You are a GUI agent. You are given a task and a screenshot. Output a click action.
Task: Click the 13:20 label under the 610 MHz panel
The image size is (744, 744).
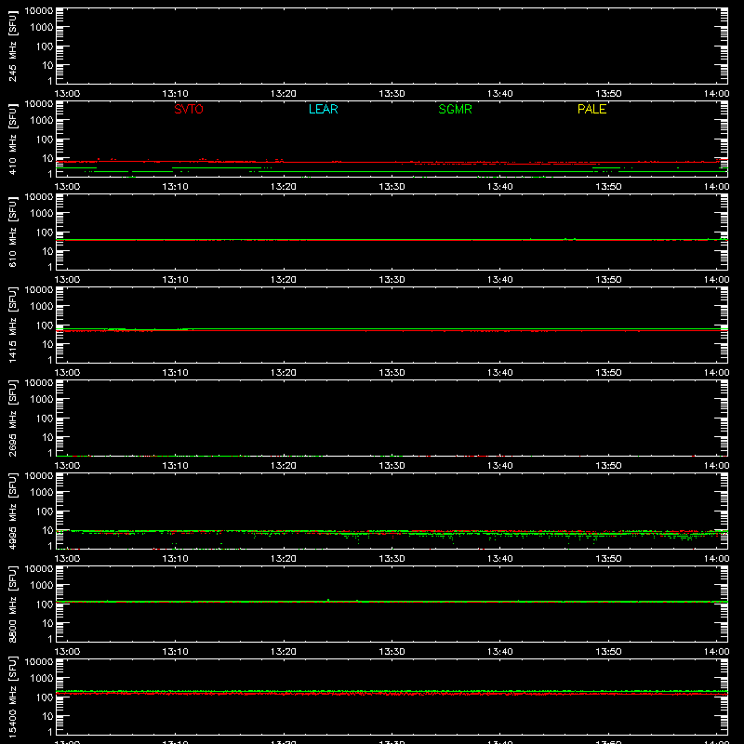pos(284,280)
